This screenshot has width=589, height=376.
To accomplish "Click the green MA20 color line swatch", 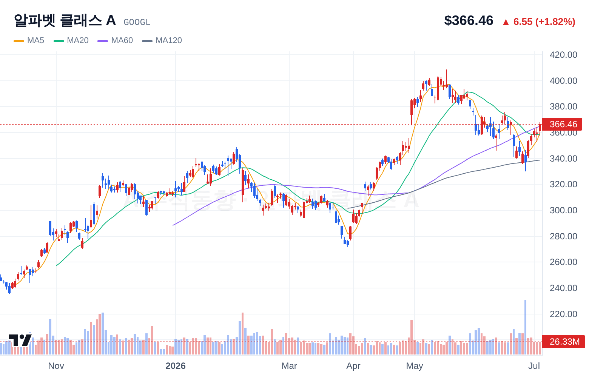I will tap(59, 41).
